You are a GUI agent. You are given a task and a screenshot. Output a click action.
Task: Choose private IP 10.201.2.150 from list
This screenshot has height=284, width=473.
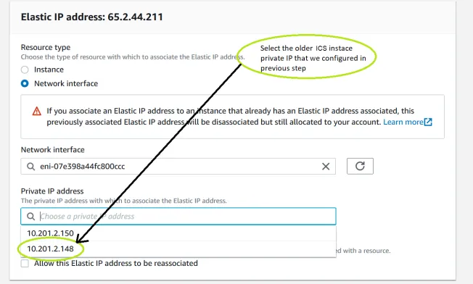[x=178, y=233]
